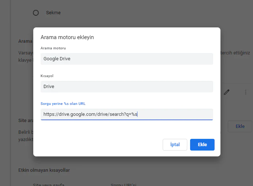Click the Sekme option label text
The height and width of the screenshot is (186, 253).
pyautogui.click(x=53, y=13)
